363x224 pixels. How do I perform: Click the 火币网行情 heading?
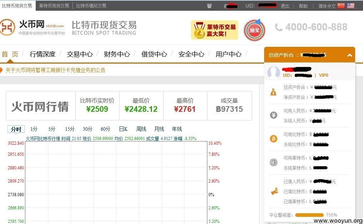pos(40,106)
